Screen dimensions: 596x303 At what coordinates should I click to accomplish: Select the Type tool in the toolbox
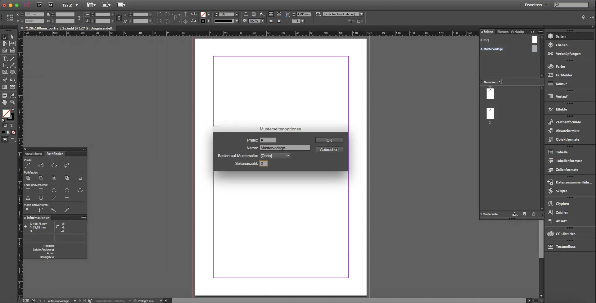coord(5,59)
